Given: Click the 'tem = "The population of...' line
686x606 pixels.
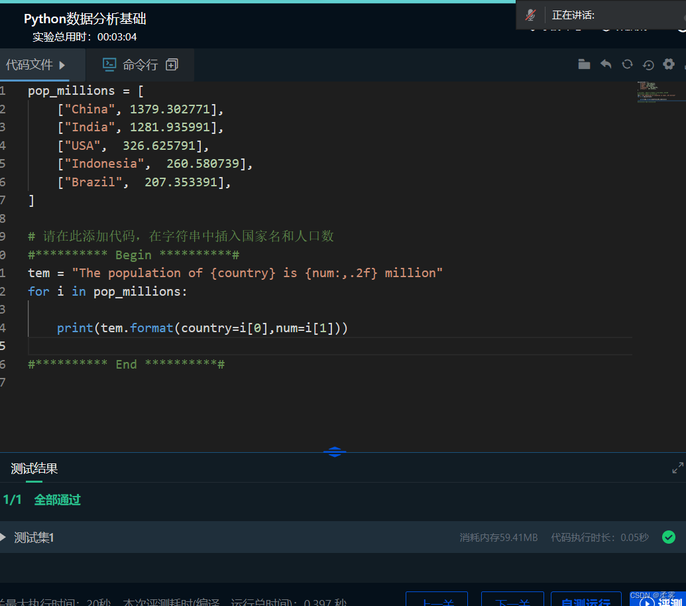Looking at the screenshot, I should coord(235,273).
